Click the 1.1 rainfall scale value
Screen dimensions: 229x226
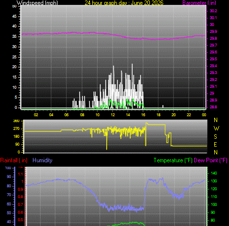[x=21, y=175]
